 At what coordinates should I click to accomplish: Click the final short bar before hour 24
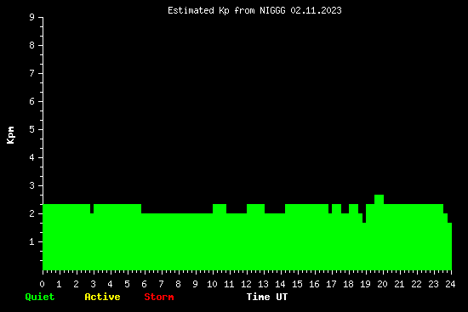(450, 247)
